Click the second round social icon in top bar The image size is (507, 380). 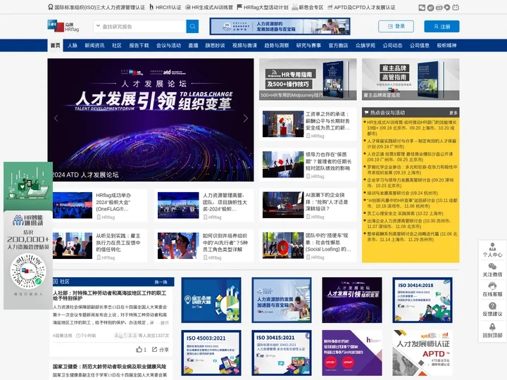coord(430,8)
